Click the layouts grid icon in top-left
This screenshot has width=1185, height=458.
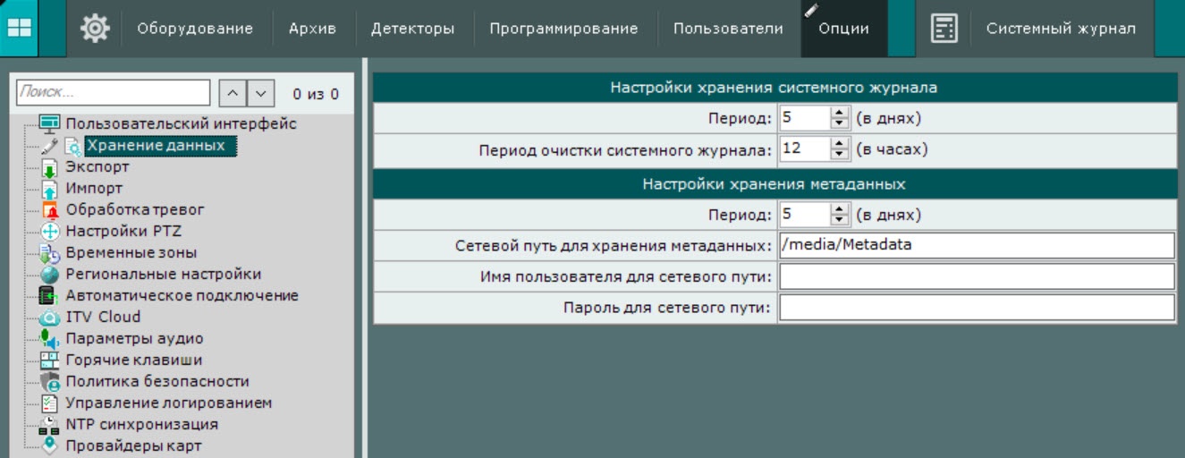[19, 29]
